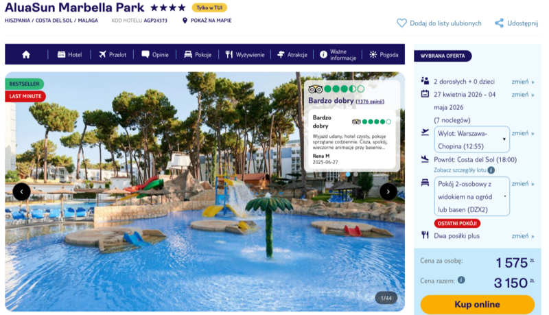The height and width of the screenshot is (315, 549).
Task: Open the Przelot tab
Action: (113, 55)
